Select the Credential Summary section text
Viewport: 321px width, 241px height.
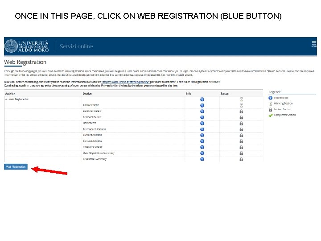pyautogui.click(x=95, y=159)
